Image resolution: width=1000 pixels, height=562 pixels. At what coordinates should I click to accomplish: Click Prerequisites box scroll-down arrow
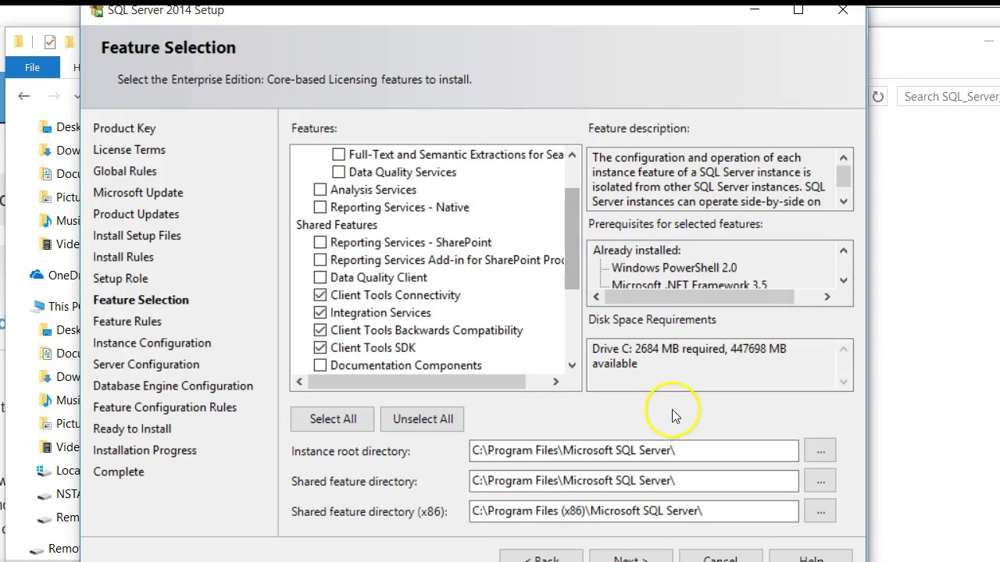(x=844, y=280)
